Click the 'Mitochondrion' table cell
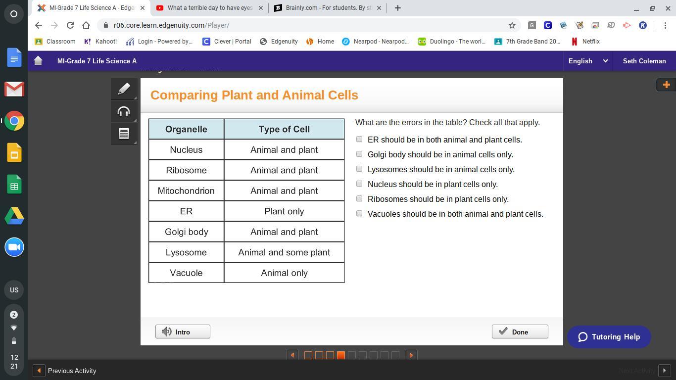 (x=186, y=190)
